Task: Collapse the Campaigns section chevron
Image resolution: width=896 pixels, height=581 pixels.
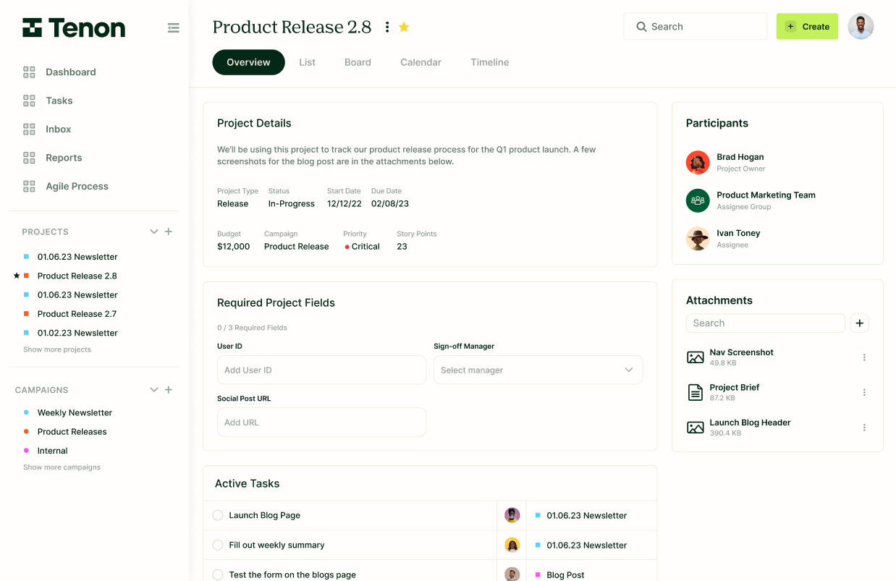Action: click(153, 390)
